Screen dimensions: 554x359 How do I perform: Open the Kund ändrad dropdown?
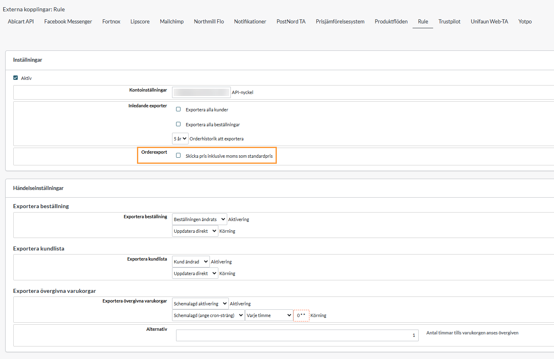pos(191,262)
